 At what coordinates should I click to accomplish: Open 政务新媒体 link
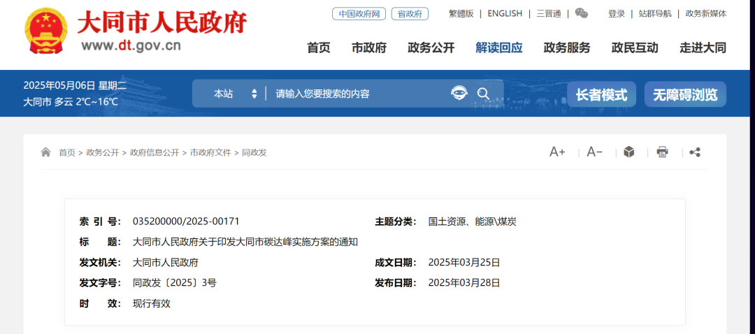coord(706,13)
